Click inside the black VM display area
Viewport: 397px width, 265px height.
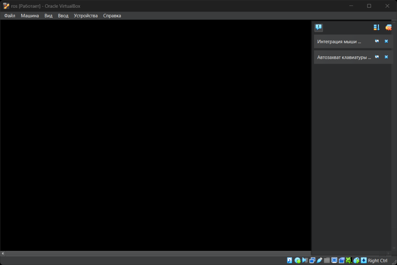pos(155,135)
